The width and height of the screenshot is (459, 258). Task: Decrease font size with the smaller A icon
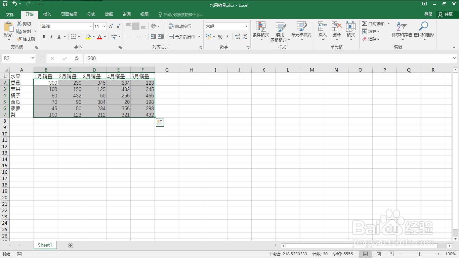[118, 26]
